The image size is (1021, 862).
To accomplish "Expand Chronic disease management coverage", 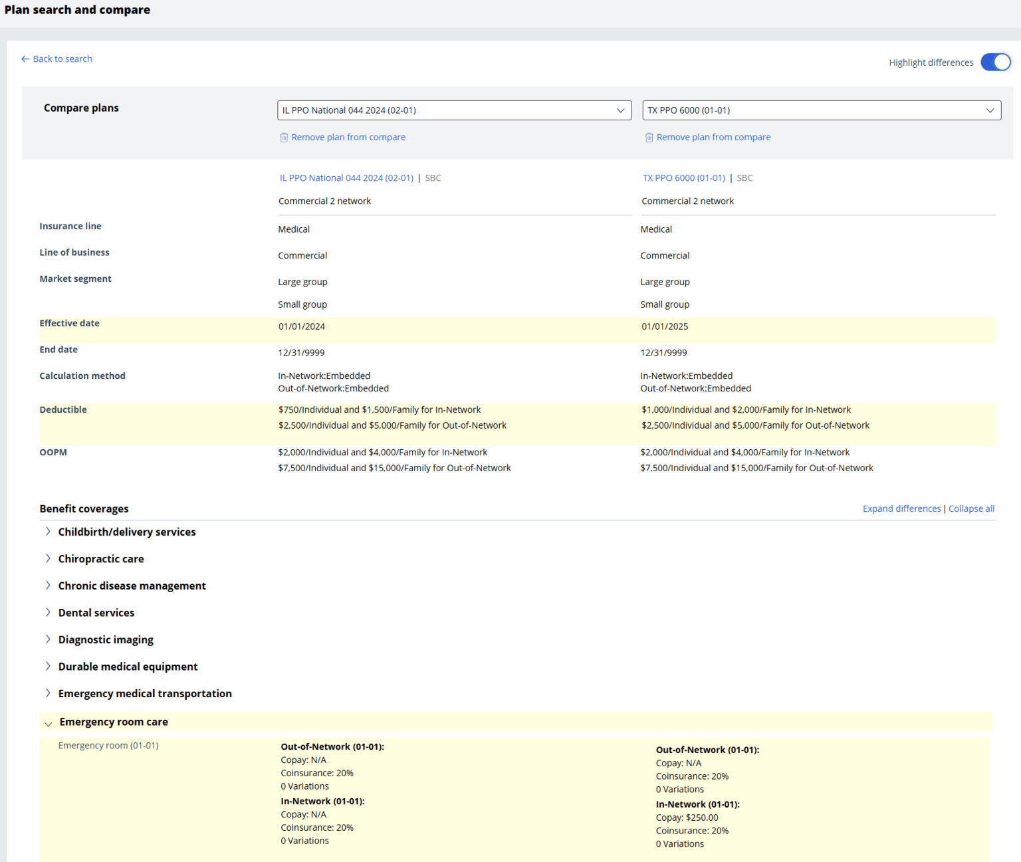I will pyautogui.click(x=48, y=586).
